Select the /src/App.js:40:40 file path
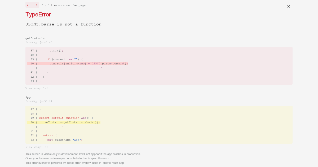 pyautogui.click(x=39, y=42)
